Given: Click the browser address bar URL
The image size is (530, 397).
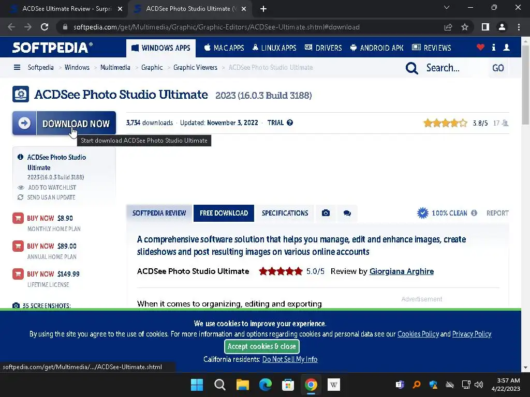Looking at the screenshot, I should coord(216,27).
